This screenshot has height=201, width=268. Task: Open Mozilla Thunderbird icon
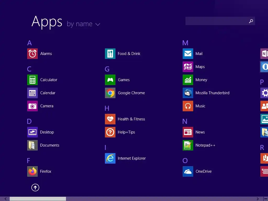pos(188,93)
